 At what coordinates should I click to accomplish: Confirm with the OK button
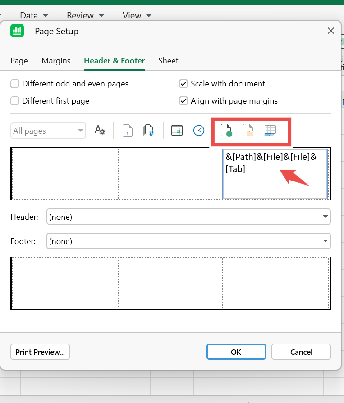click(x=236, y=352)
